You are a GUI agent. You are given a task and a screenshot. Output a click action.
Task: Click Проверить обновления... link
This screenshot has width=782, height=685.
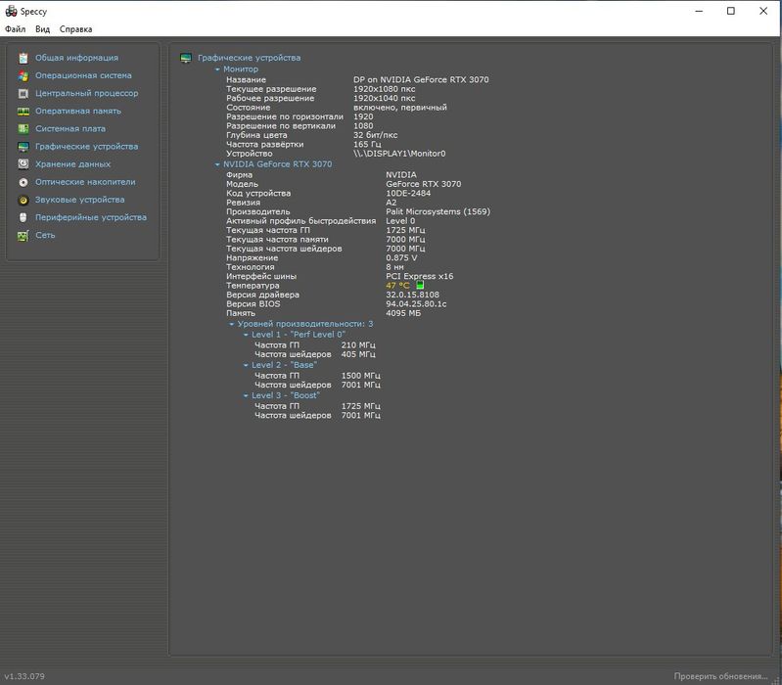click(720, 676)
